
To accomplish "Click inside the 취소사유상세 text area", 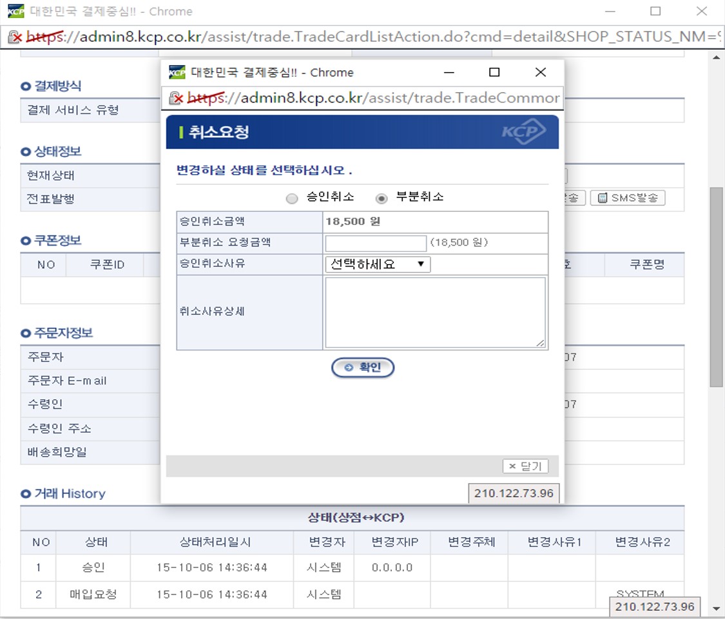I will (x=435, y=311).
